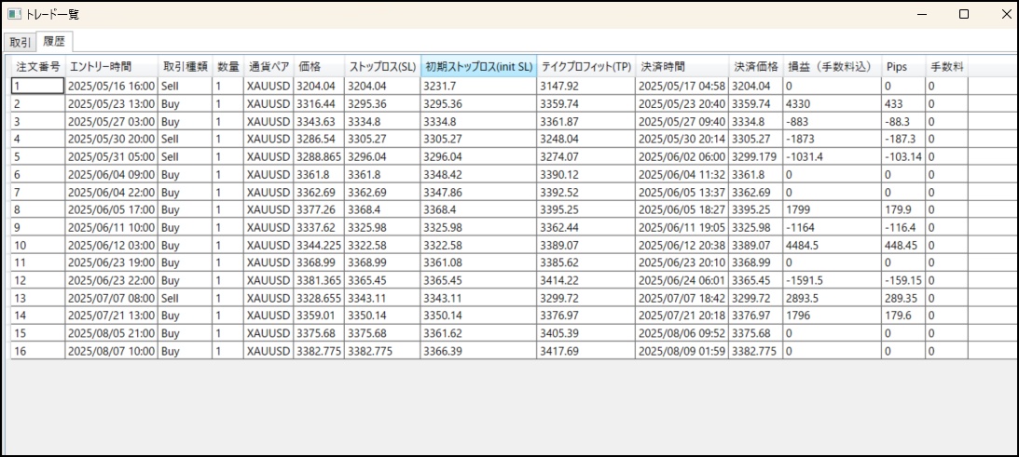
Task: Sort by ストップロス(SL) column header
Action: pyautogui.click(x=382, y=67)
